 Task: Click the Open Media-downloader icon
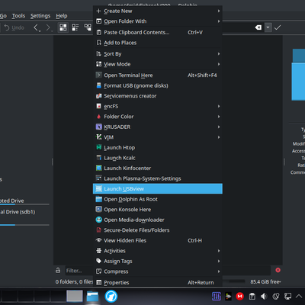point(98,220)
